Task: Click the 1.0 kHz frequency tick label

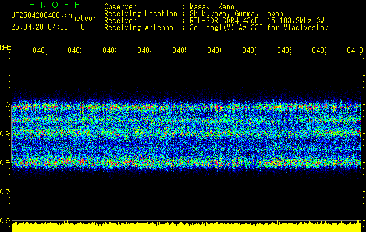Action: 5,105
